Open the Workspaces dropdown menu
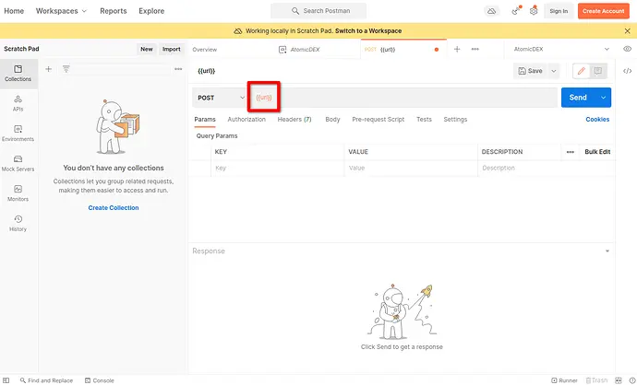The image size is (637, 385). (62, 11)
